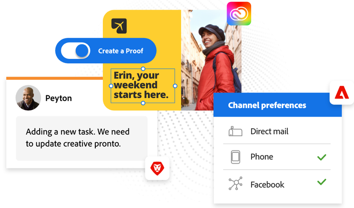This screenshot has height=208, width=354.
Task: Click Peyton's profile avatar
Action: (28, 98)
